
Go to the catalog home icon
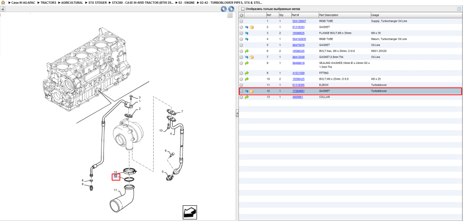pos(3,3)
